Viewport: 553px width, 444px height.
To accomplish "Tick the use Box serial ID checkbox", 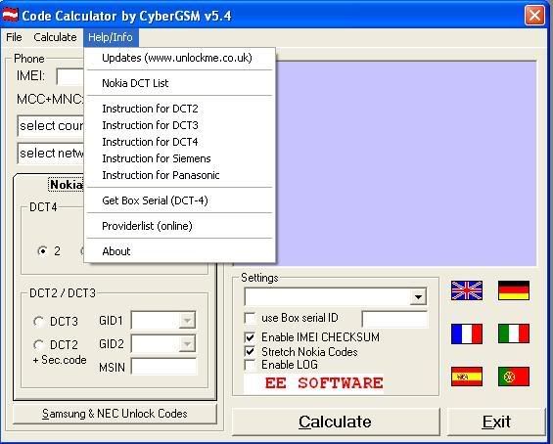I will 250,318.
